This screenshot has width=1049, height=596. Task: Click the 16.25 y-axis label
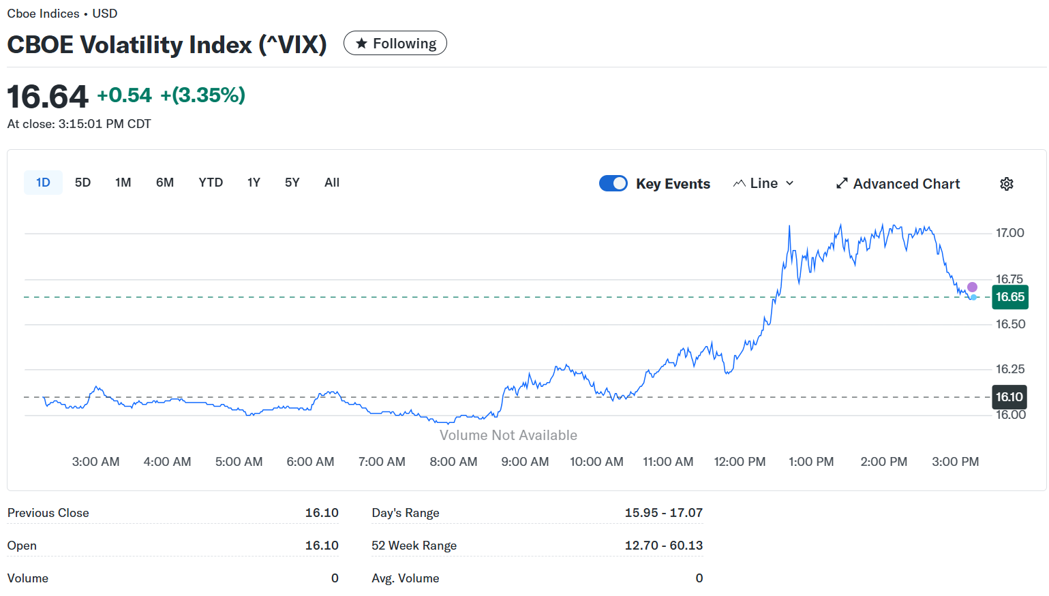click(x=1010, y=369)
